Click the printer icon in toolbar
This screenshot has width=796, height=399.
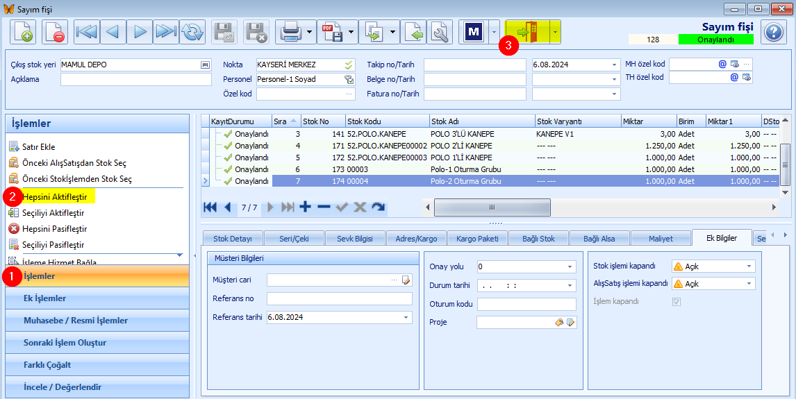(291, 32)
